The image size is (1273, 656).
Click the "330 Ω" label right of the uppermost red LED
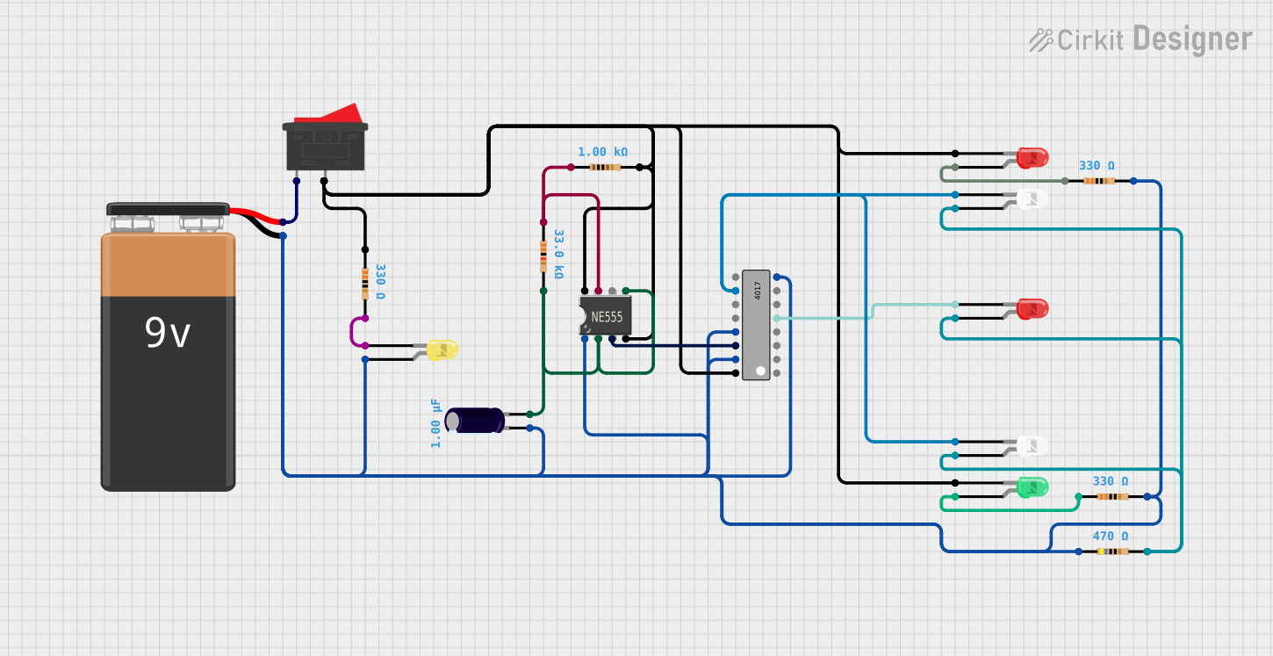(1096, 165)
